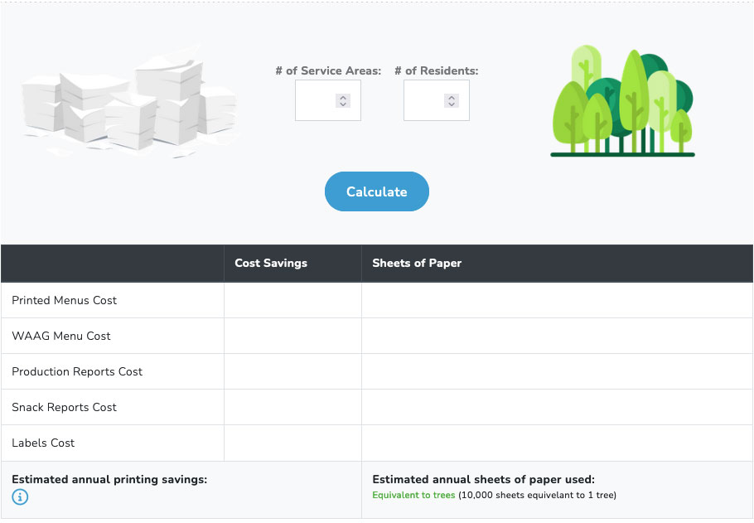Select the Cost Savings column header
This screenshot has height=523, width=754.
(x=271, y=264)
